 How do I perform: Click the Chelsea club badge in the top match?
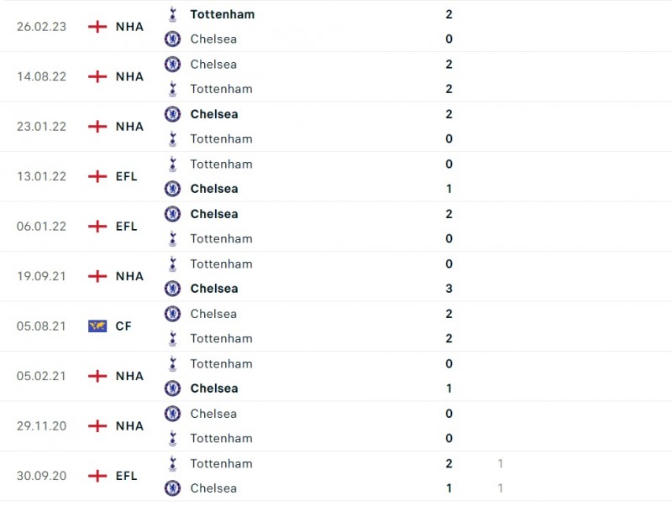tap(172, 39)
